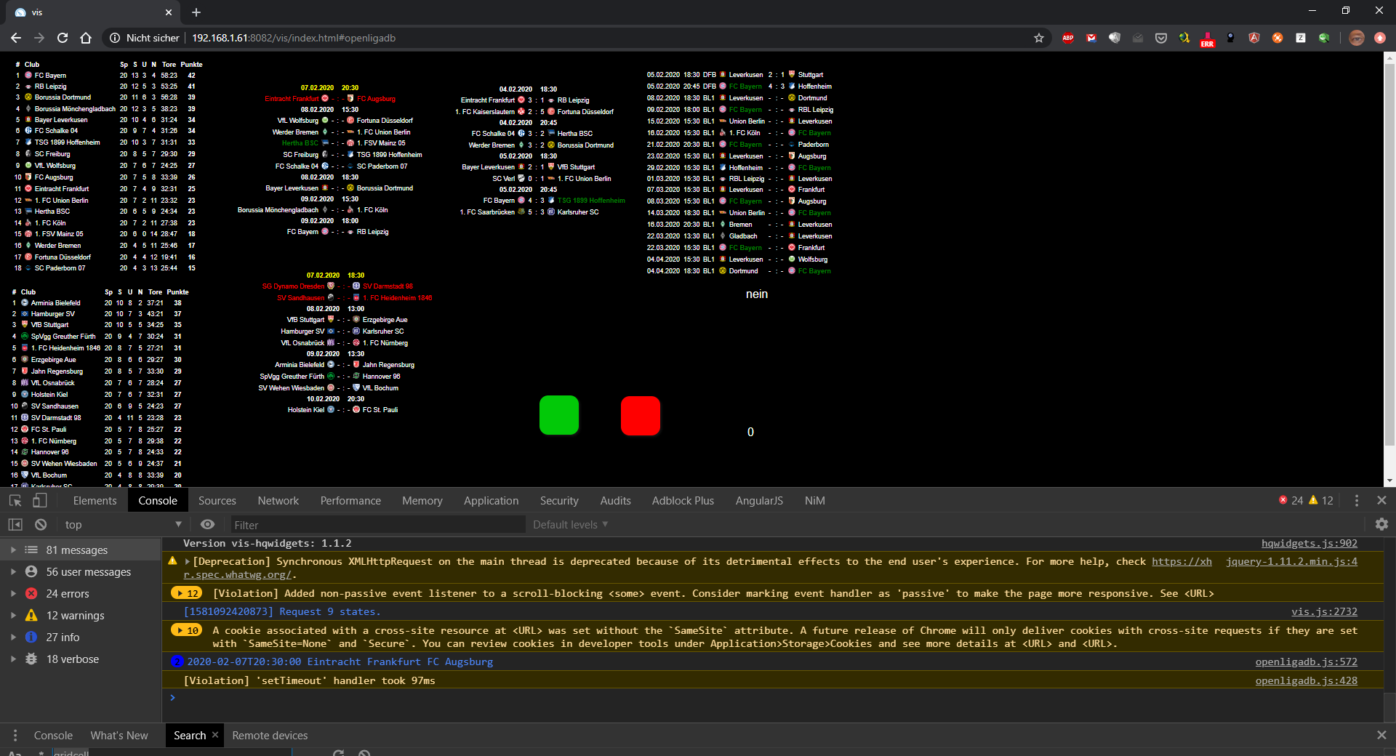Open the Z extension icon
1396x756 pixels.
[1301, 38]
